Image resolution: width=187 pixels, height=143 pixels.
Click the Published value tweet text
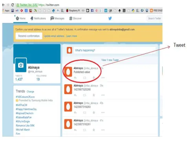pos(82,72)
